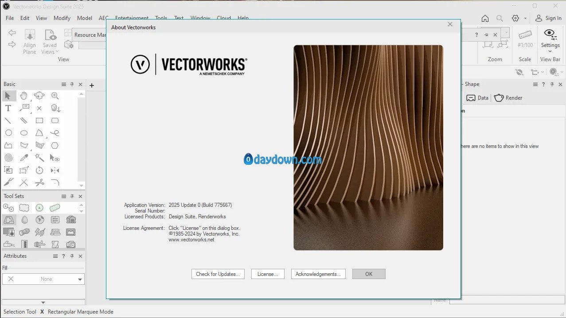Click the Home icon in top bar
The image size is (566, 318).
[485, 18]
